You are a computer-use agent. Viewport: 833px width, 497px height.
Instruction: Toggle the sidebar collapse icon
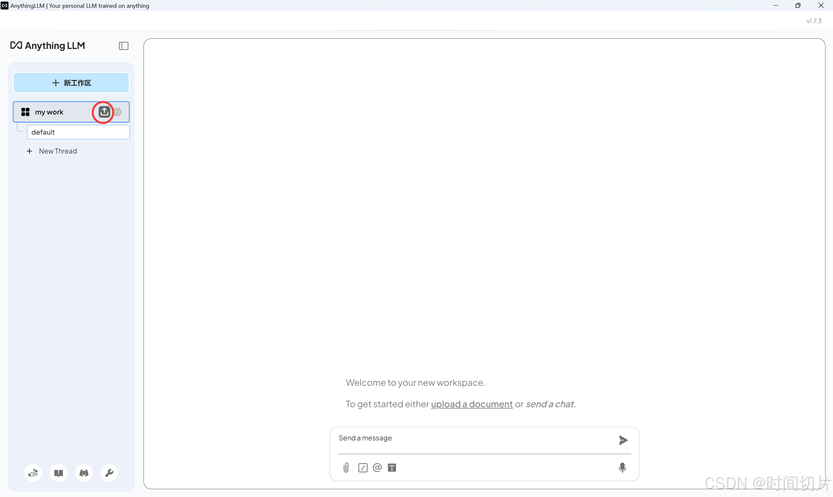[124, 46]
